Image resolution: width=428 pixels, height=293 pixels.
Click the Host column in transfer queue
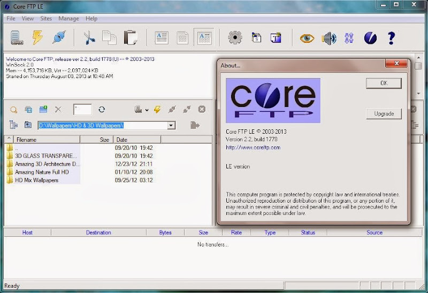(x=27, y=233)
